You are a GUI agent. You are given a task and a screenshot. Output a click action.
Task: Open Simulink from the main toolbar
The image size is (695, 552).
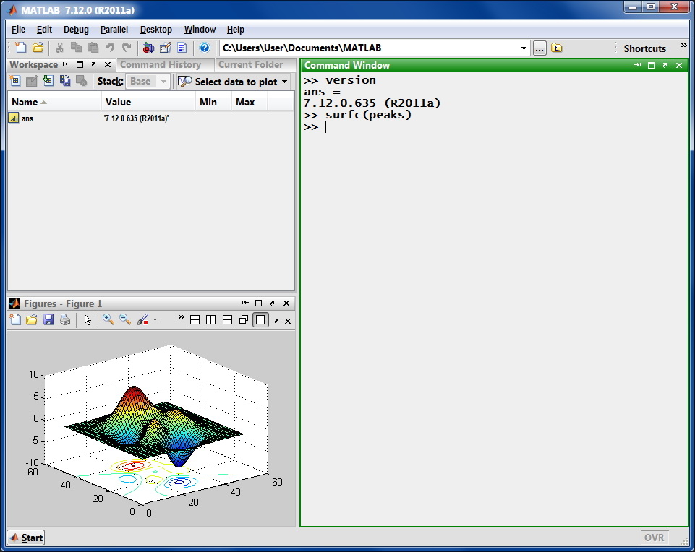tap(148, 48)
